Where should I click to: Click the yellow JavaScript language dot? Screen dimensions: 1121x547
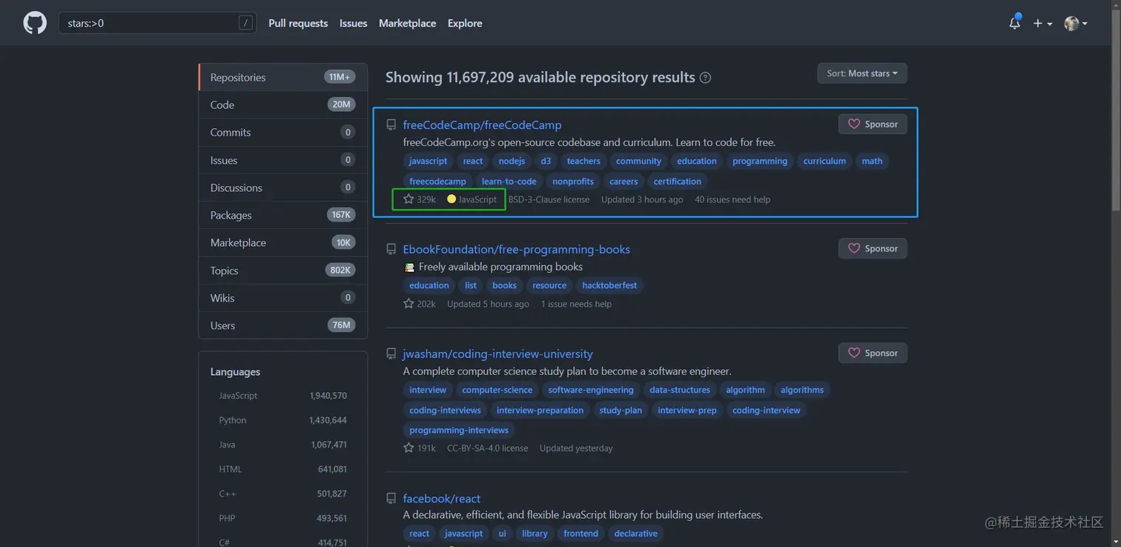pyautogui.click(x=452, y=199)
